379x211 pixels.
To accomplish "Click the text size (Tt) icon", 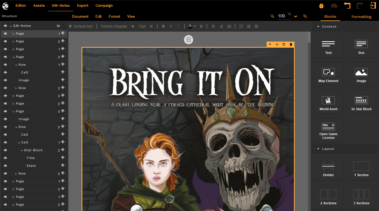I will click(201, 26).
